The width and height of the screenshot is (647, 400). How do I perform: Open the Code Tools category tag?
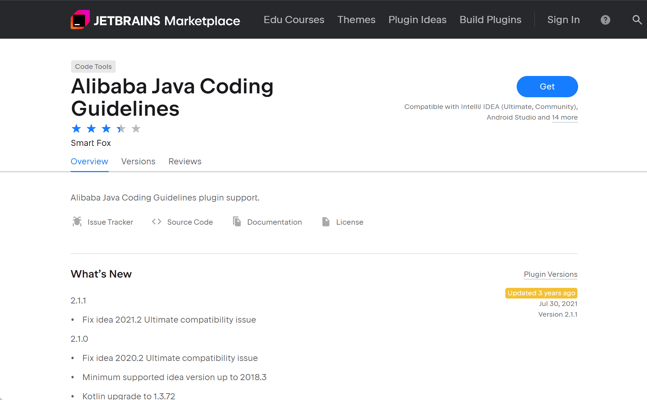pyautogui.click(x=93, y=66)
